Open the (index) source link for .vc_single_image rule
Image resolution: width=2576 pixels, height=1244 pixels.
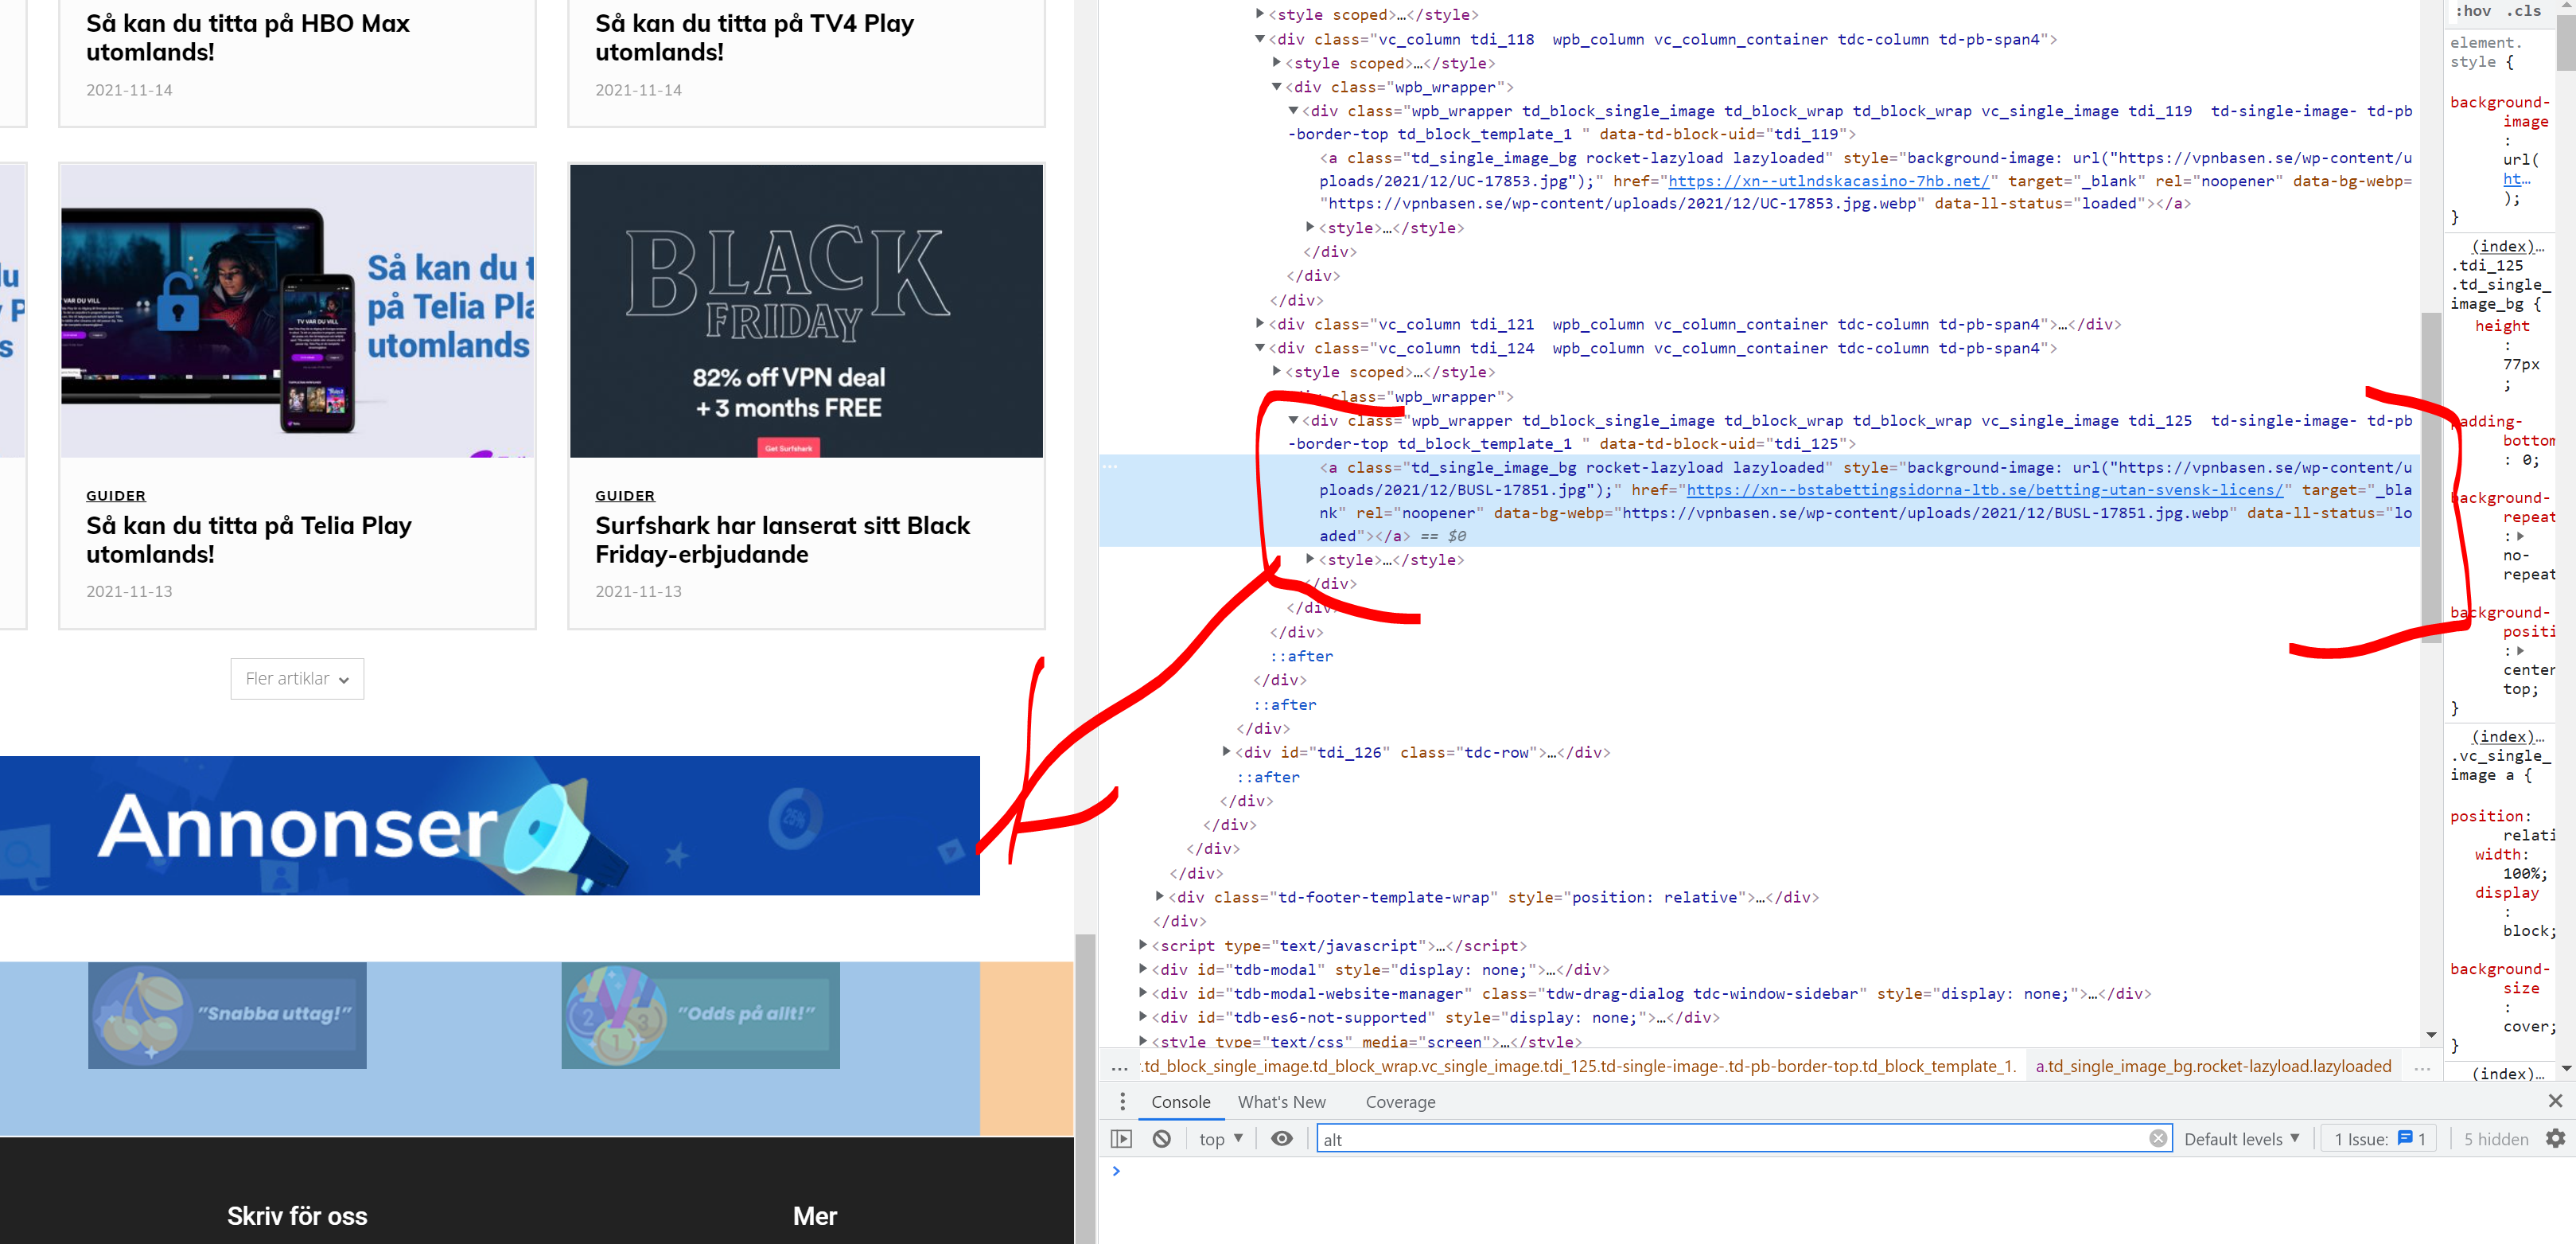point(2506,736)
